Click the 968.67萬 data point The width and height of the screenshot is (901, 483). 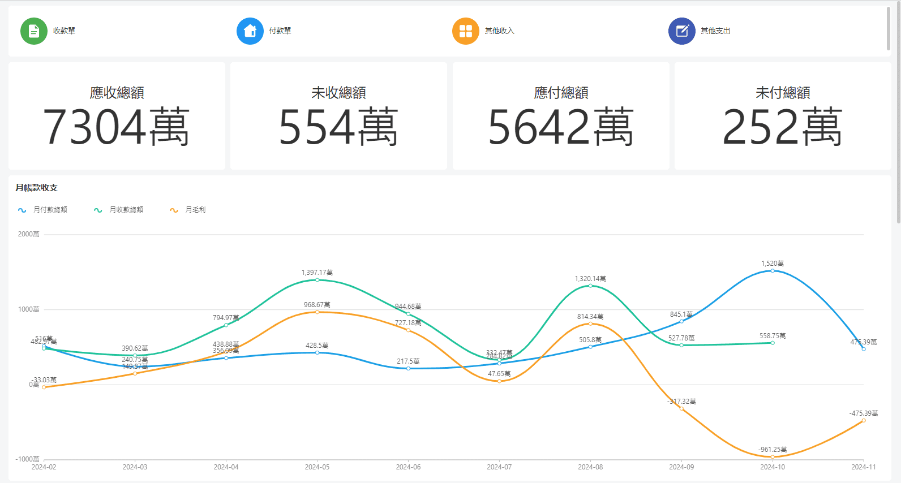point(317,312)
